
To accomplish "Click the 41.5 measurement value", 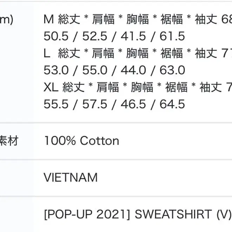I will (x=134, y=36).
